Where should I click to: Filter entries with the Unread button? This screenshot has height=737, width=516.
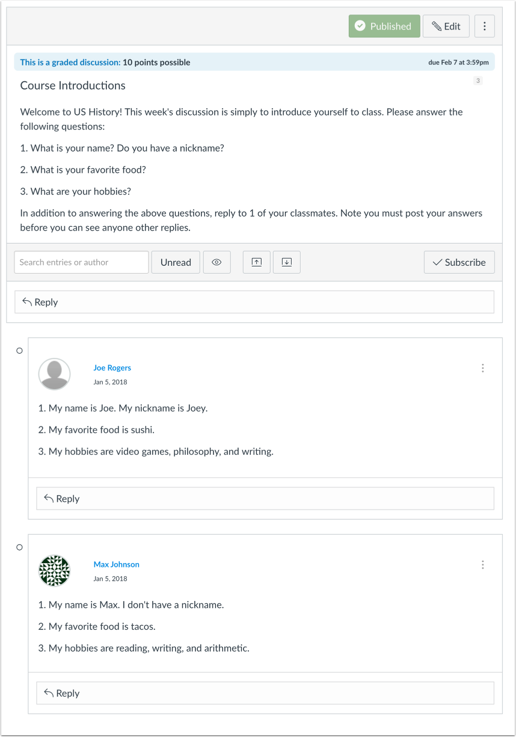pyautogui.click(x=176, y=262)
